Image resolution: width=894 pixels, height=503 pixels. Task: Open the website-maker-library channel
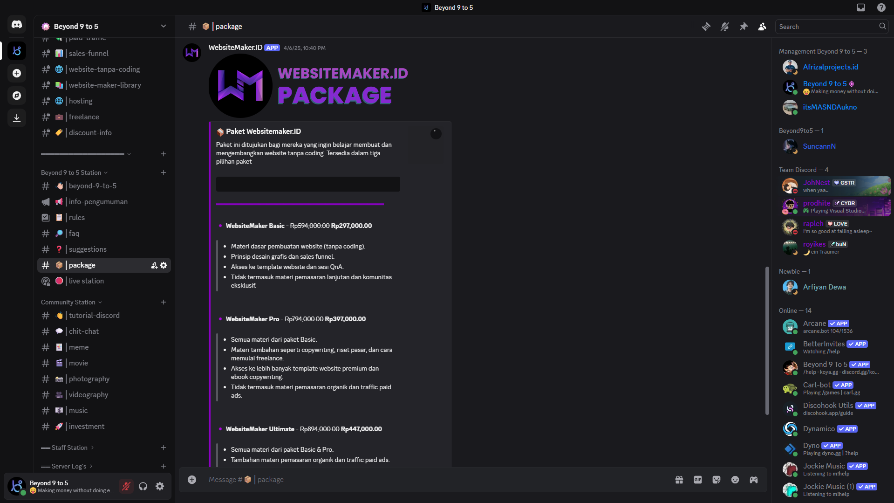click(x=104, y=85)
